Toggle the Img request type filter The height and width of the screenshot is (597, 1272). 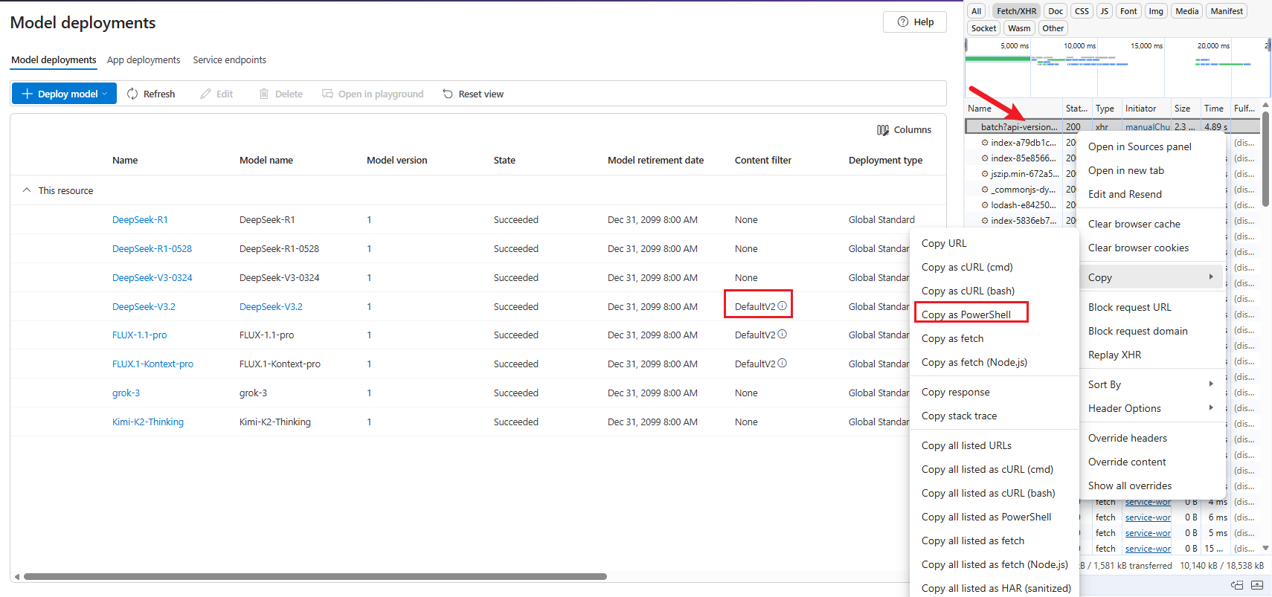click(x=1155, y=11)
